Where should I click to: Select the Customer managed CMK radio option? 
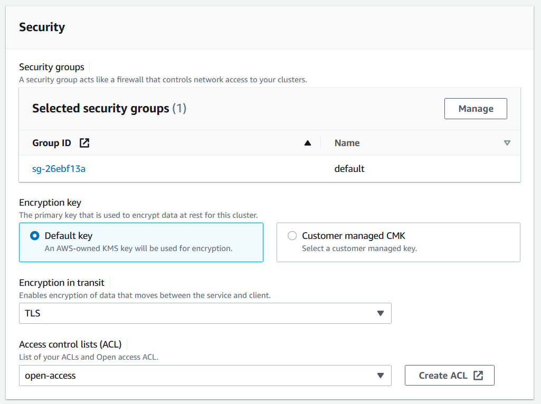[292, 236]
